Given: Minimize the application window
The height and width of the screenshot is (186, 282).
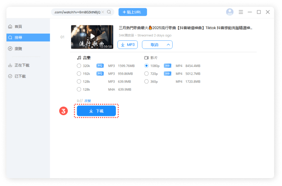Looking at the screenshot, I should [250, 12].
